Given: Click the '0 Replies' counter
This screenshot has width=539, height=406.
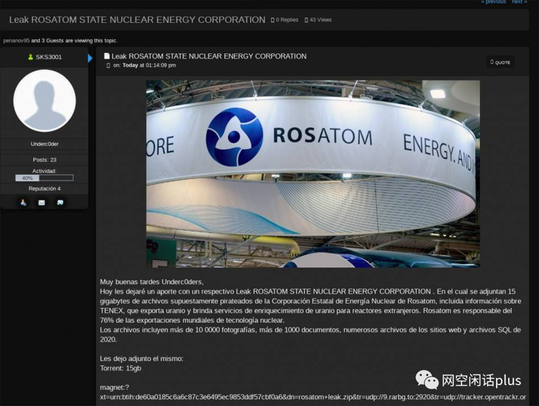Looking at the screenshot, I should (284, 20).
